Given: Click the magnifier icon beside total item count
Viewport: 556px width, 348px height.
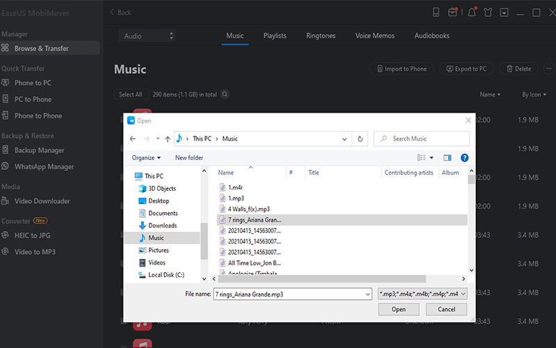Looking at the screenshot, I should tap(225, 95).
